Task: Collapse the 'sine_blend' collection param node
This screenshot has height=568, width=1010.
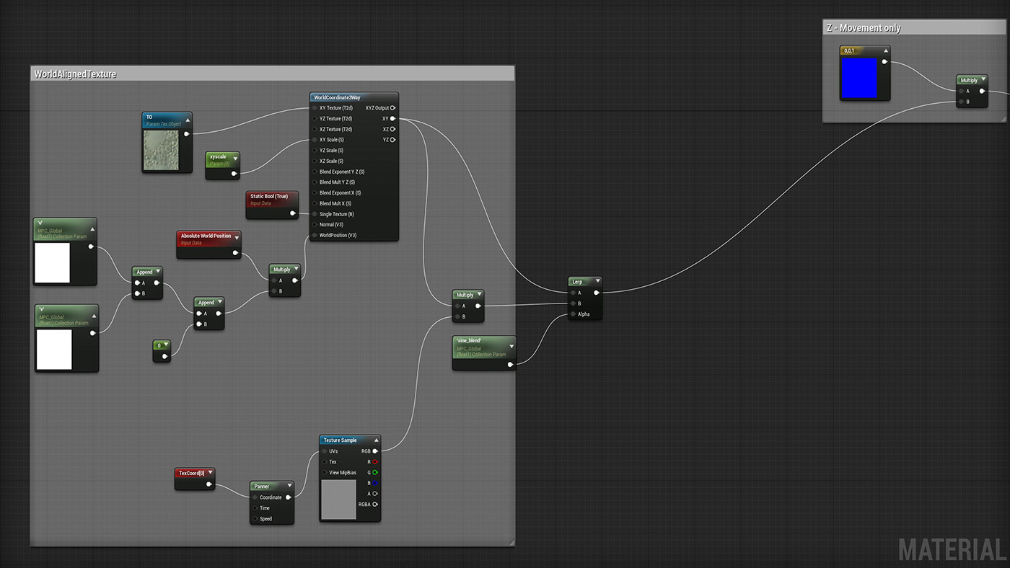Action: coord(511,346)
